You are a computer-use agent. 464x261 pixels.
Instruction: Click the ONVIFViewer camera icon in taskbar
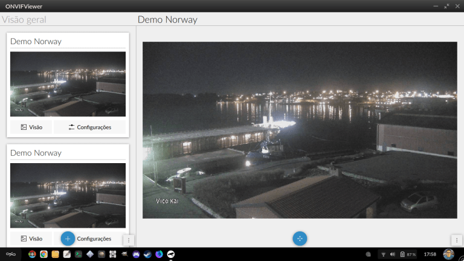pyautogui.click(x=170, y=254)
